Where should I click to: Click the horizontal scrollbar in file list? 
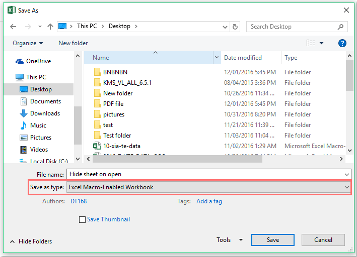point(177,159)
